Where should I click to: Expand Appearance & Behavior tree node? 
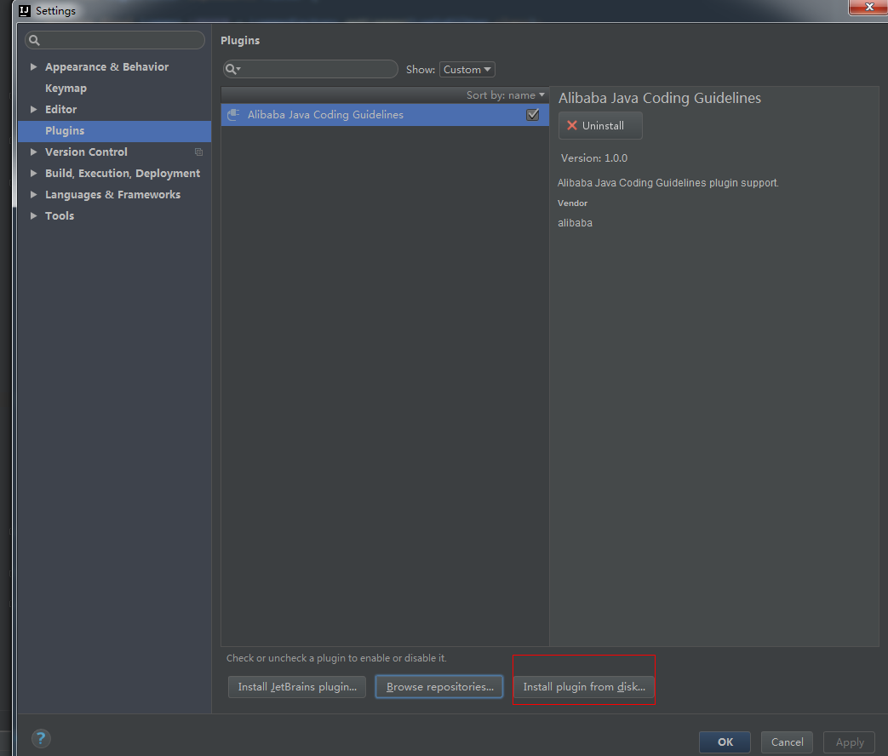tap(33, 66)
